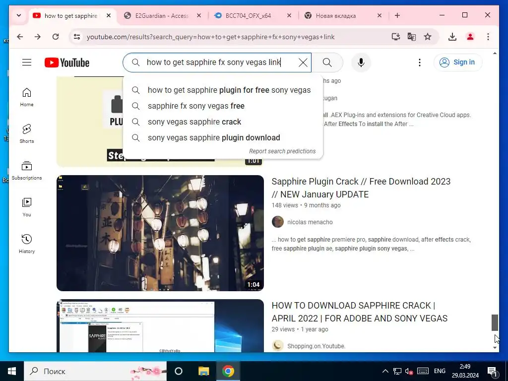Reload the current page

(56, 37)
